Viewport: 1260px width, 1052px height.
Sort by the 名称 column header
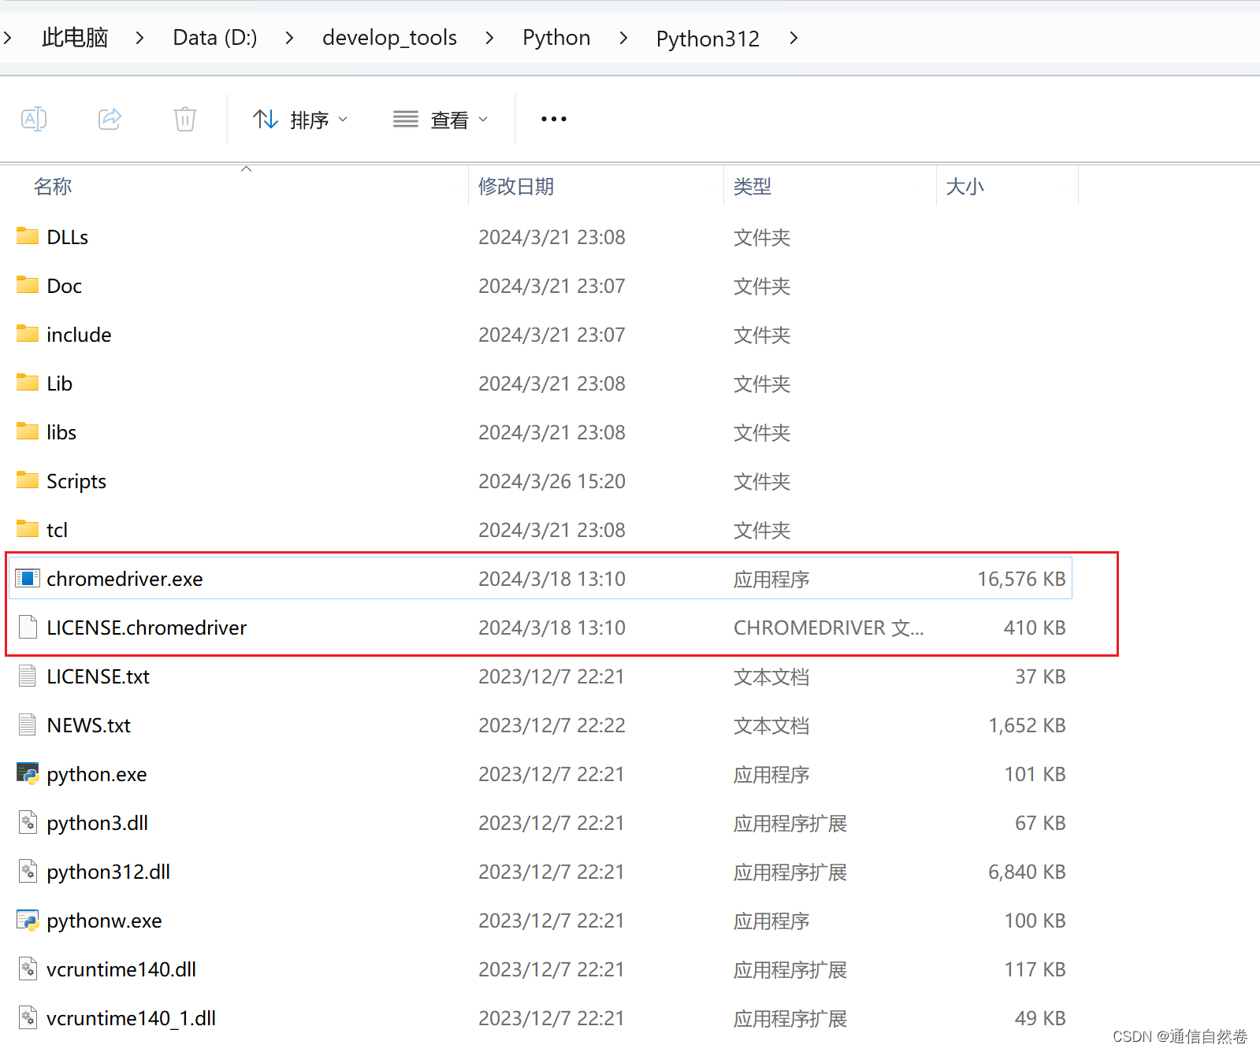(53, 187)
